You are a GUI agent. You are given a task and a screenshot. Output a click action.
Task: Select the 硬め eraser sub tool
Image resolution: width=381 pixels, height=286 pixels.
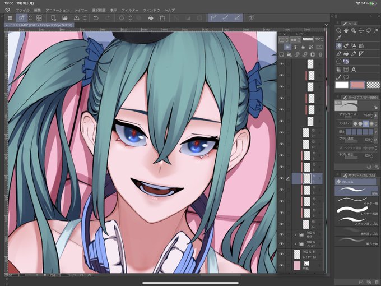(x=356, y=191)
